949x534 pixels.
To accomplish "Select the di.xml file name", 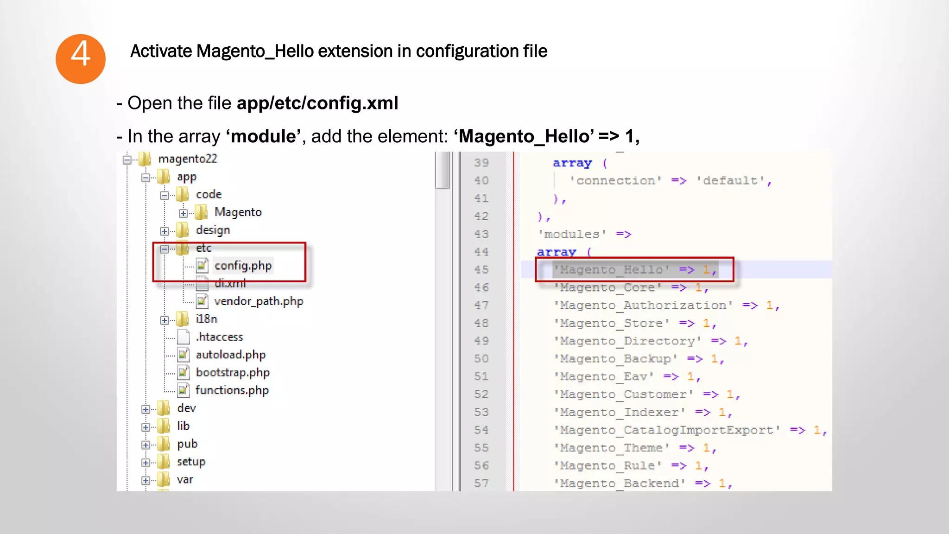I will (230, 283).
